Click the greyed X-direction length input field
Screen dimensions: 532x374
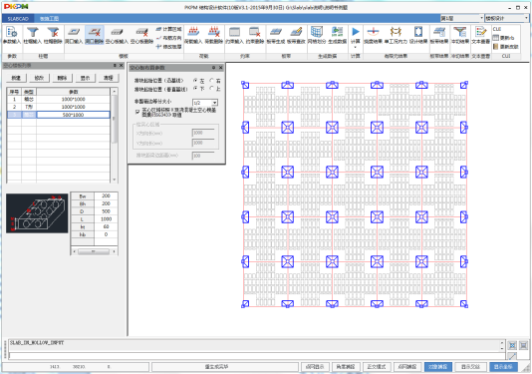203,134
